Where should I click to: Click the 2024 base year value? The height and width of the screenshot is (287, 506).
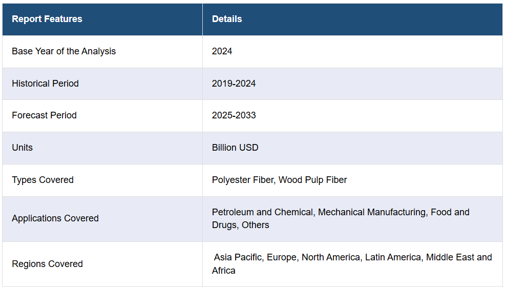pos(222,51)
